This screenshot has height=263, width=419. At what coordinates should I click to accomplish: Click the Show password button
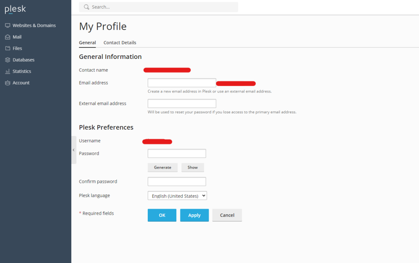coord(193,167)
